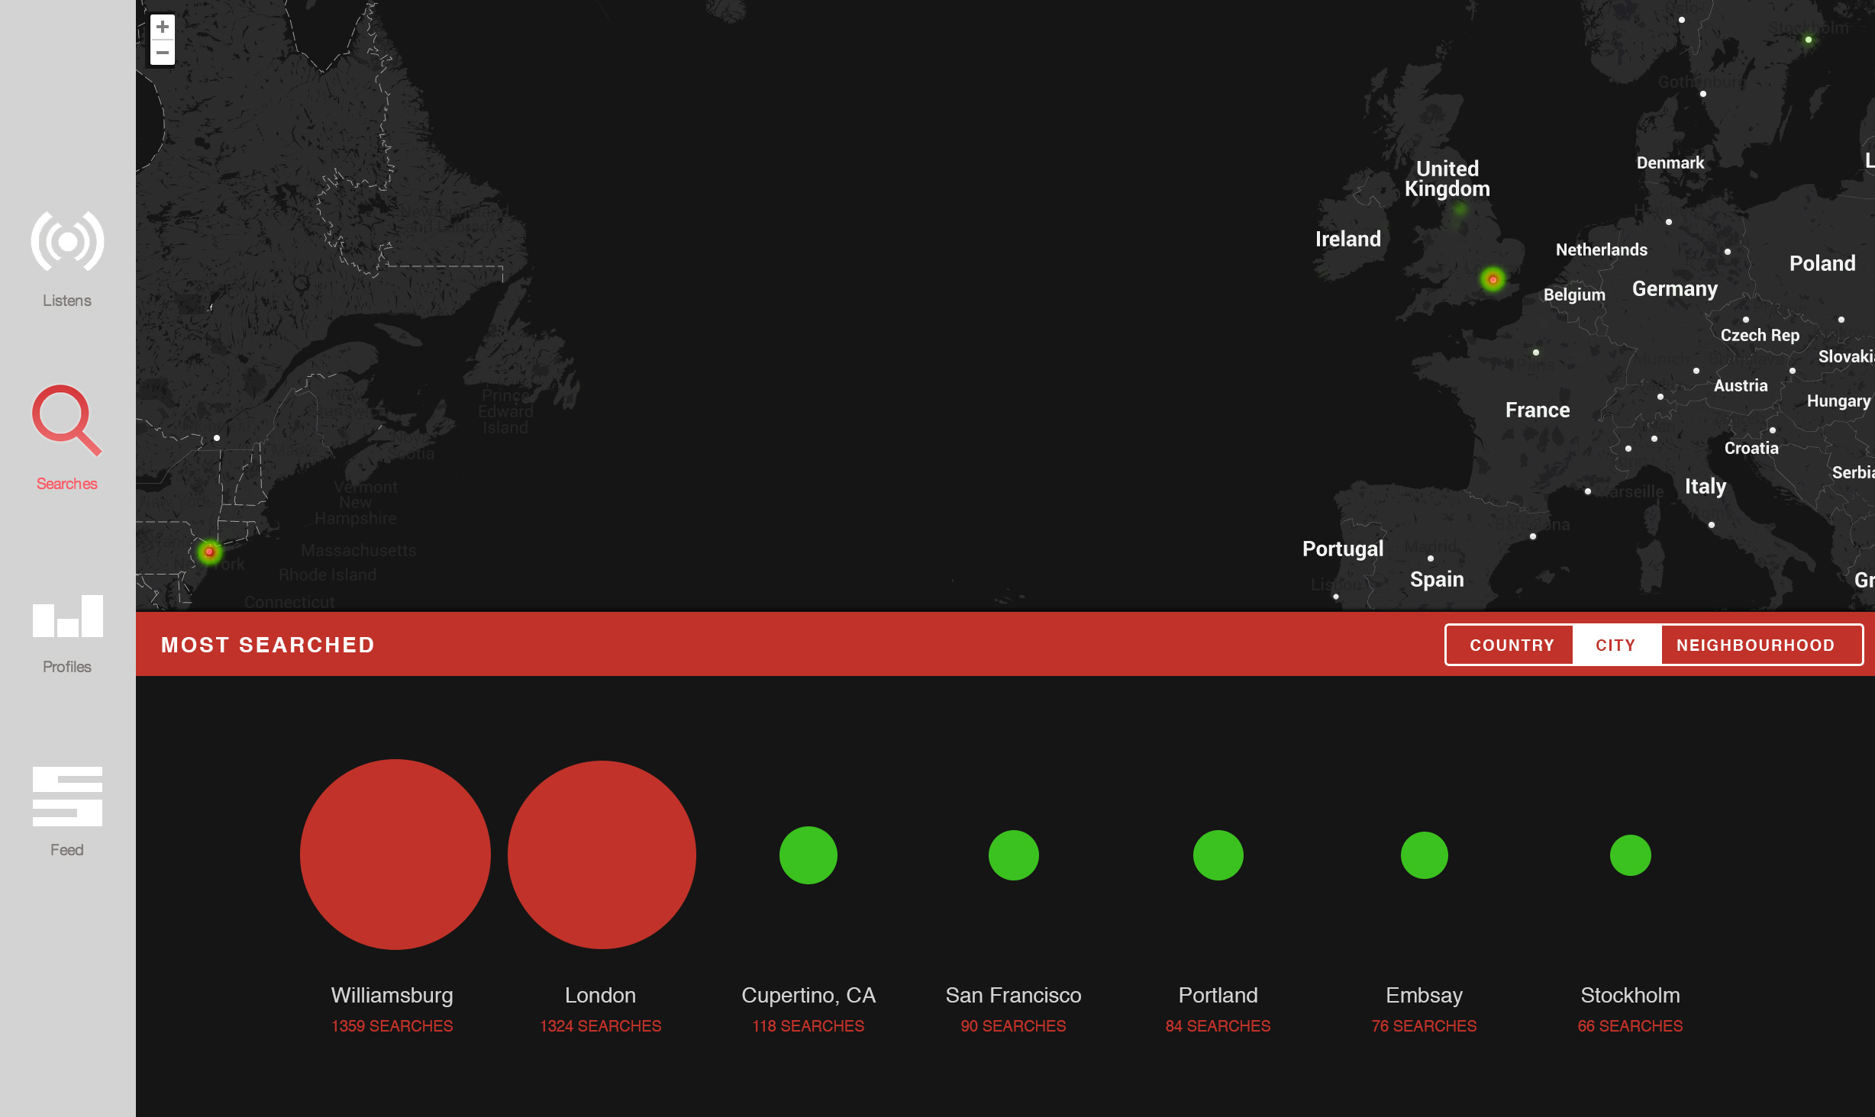
Task: Click the Croatia map label
Action: click(1751, 448)
